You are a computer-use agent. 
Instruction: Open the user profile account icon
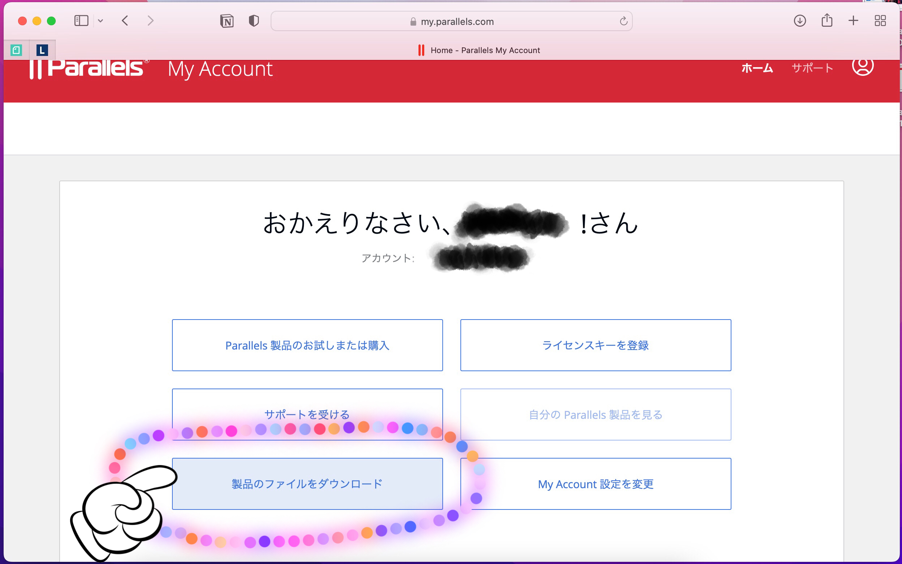(862, 66)
